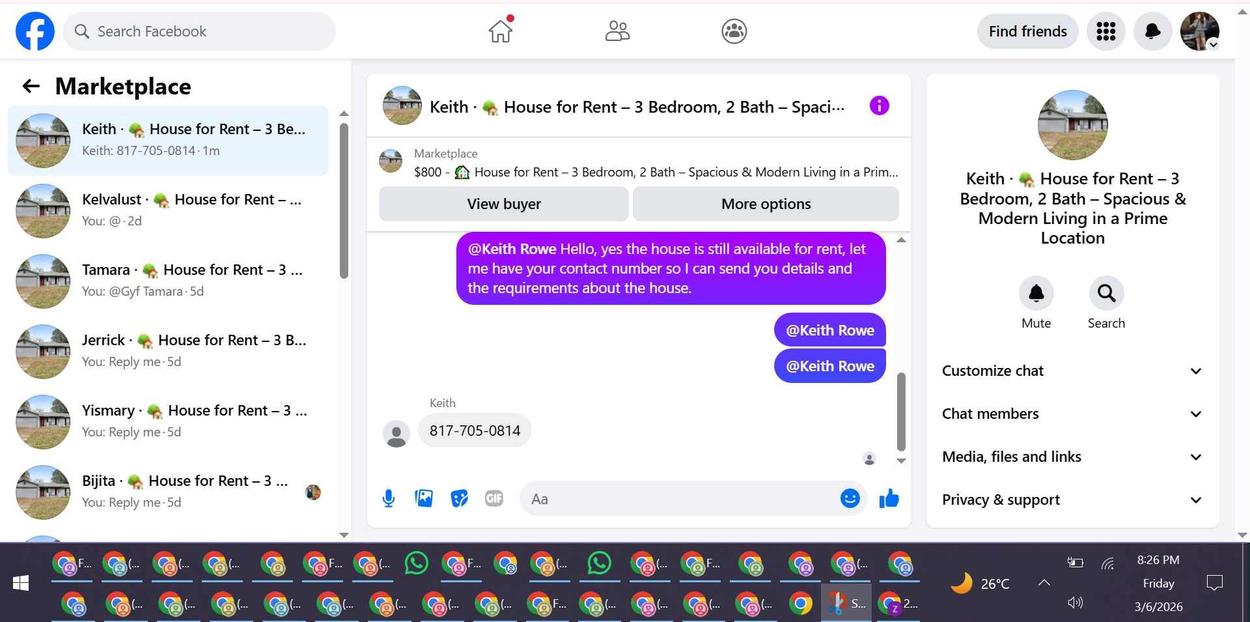Screen dimensions: 1250x622
Task: Open the Friends tab
Action: [617, 31]
